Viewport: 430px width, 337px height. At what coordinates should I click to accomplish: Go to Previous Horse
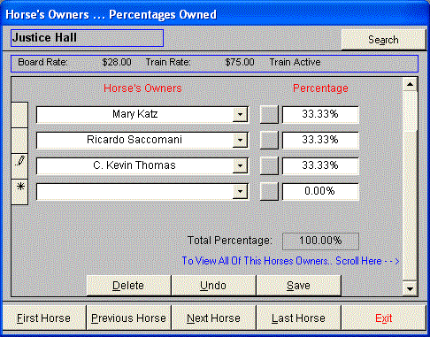[128, 318]
